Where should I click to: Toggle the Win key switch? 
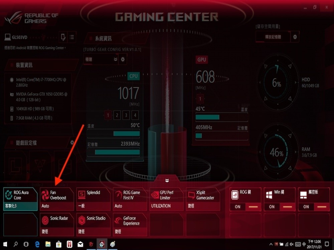tap(280, 207)
